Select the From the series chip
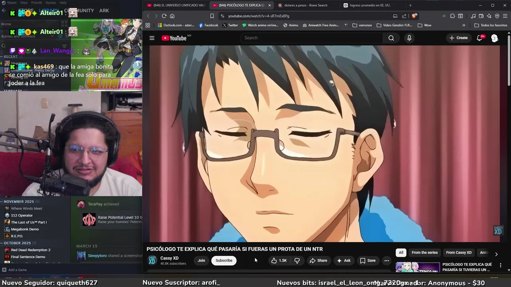 tap(424, 252)
